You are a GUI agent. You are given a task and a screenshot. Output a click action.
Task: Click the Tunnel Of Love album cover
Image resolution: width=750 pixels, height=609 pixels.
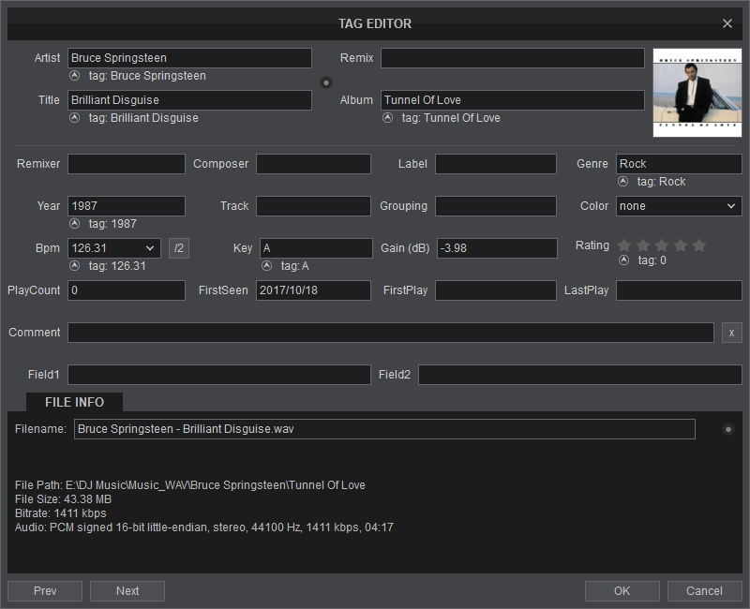point(697,93)
